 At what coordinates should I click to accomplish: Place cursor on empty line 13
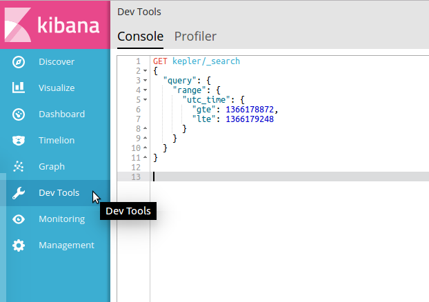coord(276,177)
